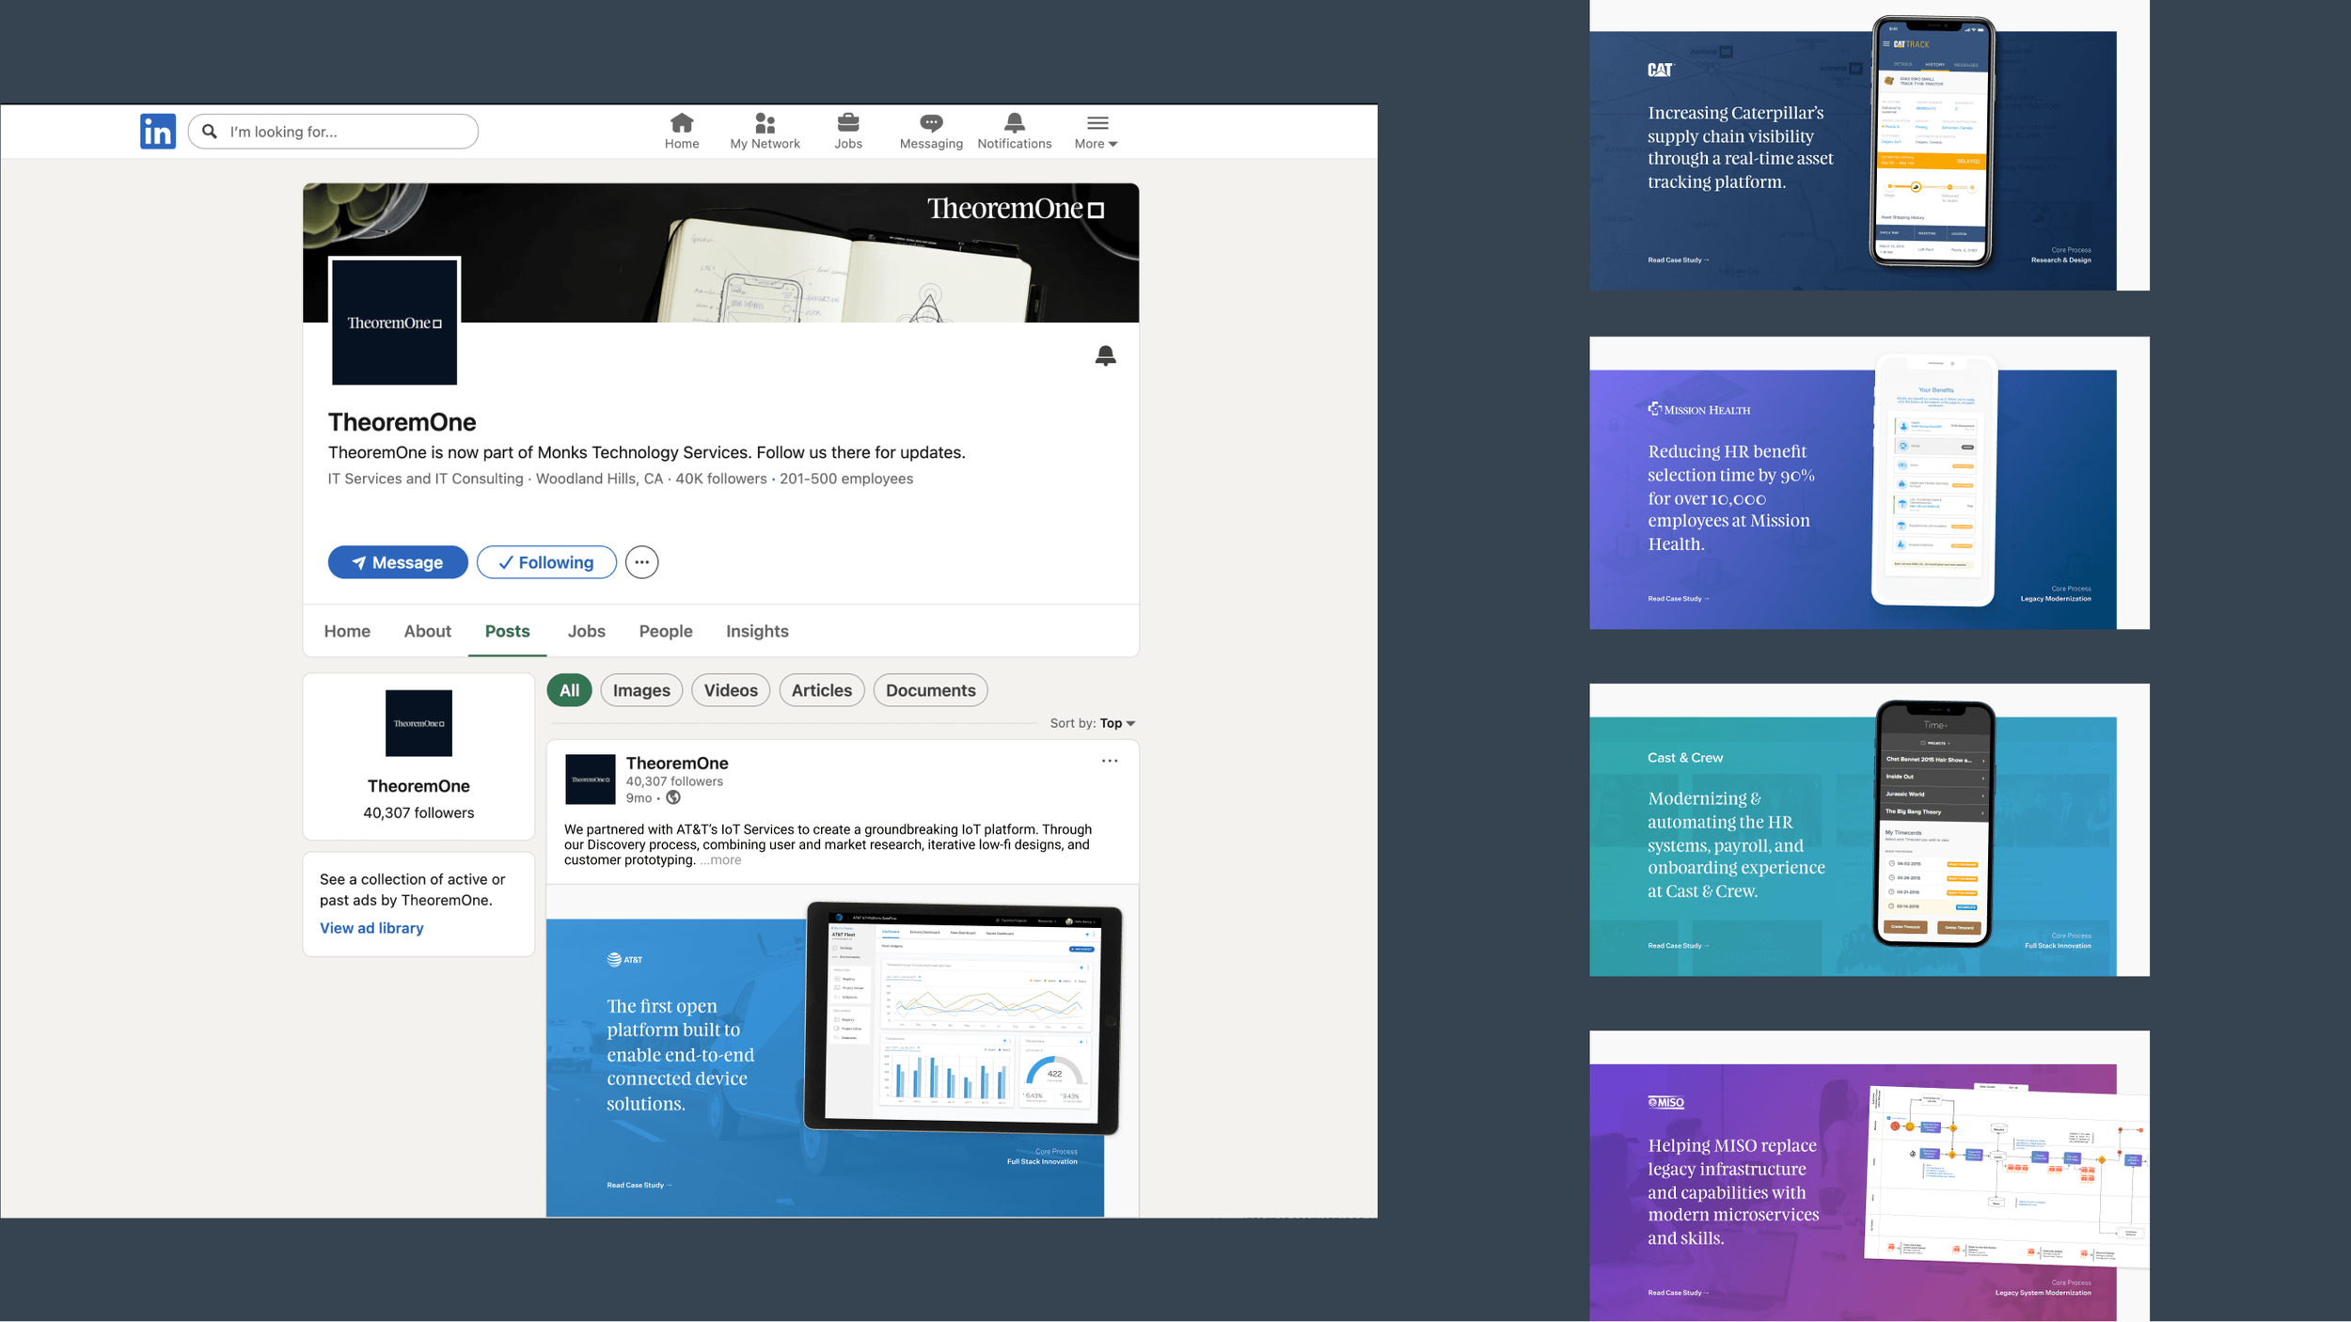Viewport: 2351px width, 1322px height.
Task: Click the LinkedIn logo icon
Action: click(x=158, y=132)
